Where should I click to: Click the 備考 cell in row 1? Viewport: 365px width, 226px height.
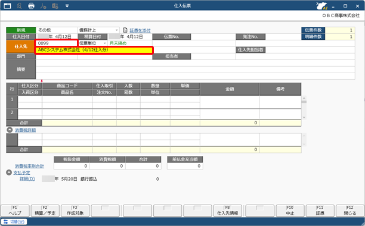pyautogui.click(x=280, y=102)
